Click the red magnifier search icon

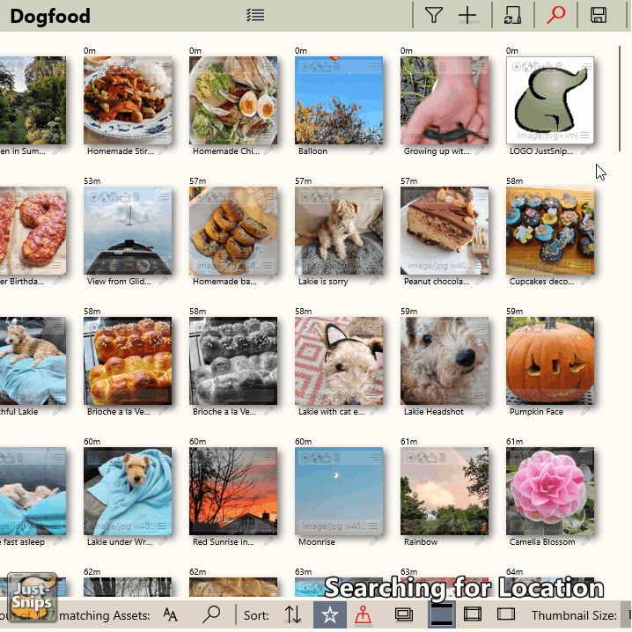pos(555,15)
